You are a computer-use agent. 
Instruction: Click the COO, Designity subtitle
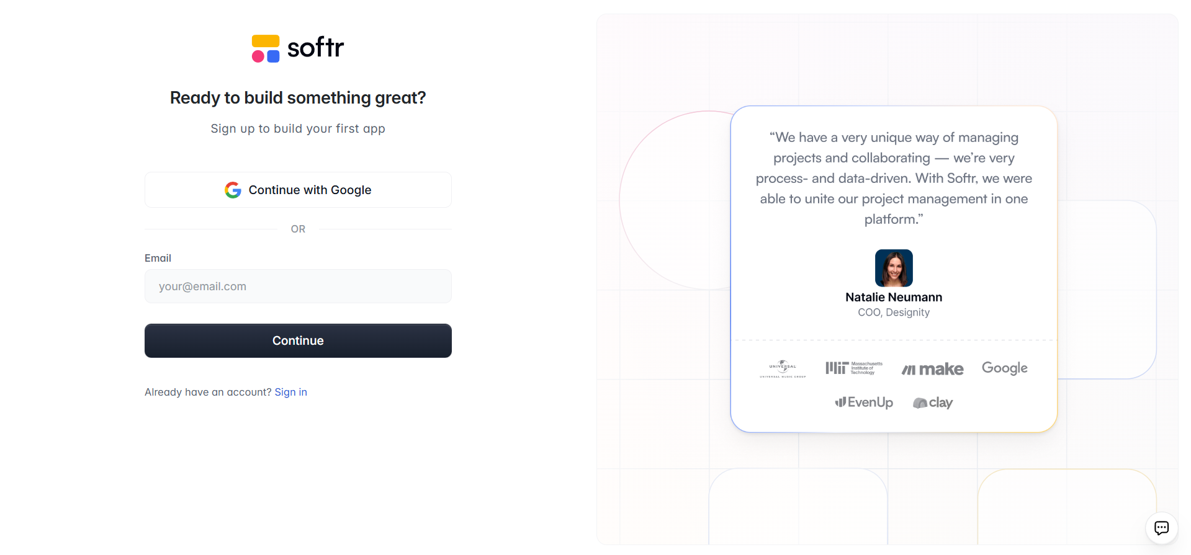click(894, 313)
